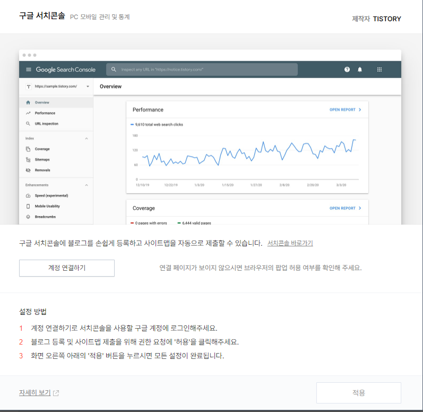
Task: Click the external link icon beside 자세히 보기
Action: (x=56, y=393)
